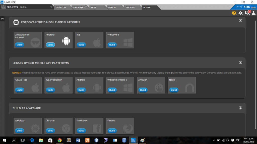Build legacy iOS Production
The width and height of the screenshot is (257, 144).
point(50,90)
